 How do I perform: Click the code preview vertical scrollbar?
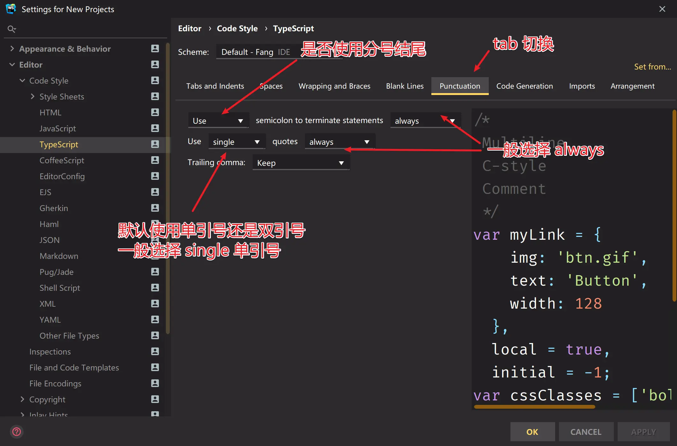coord(674,205)
